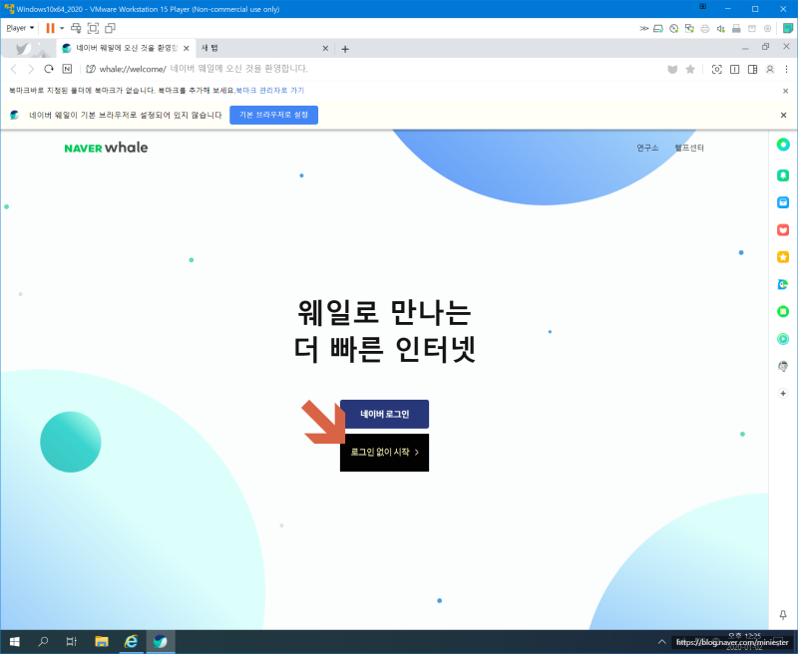Open the Whale three-dot menu
The width and height of the screenshot is (798, 654).
786,69
